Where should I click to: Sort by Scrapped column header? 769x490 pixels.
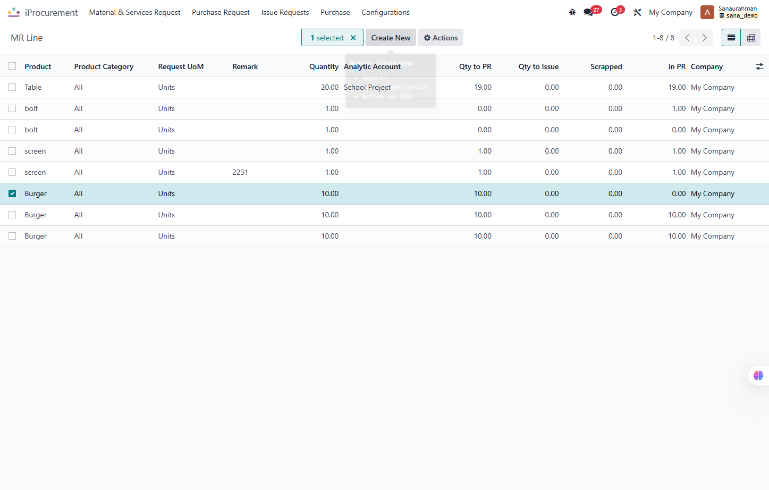pos(606,66)
